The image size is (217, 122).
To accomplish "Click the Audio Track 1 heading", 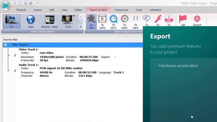I will [28, 65].
